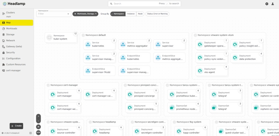The height and width of the screenshot is (136, 279).
Task: Click the version v1.36.1+vmware.4 label
Action: 12,133
